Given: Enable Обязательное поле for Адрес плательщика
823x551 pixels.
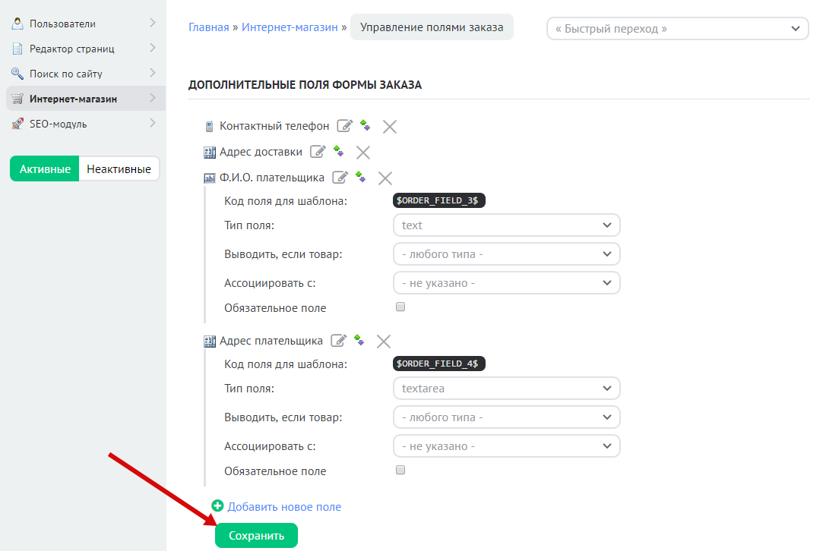Looking at the screenshot, I should (401, 471).
